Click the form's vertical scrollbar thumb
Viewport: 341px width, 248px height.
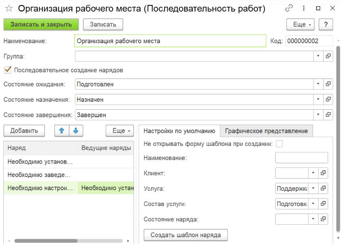coord(338,139)
